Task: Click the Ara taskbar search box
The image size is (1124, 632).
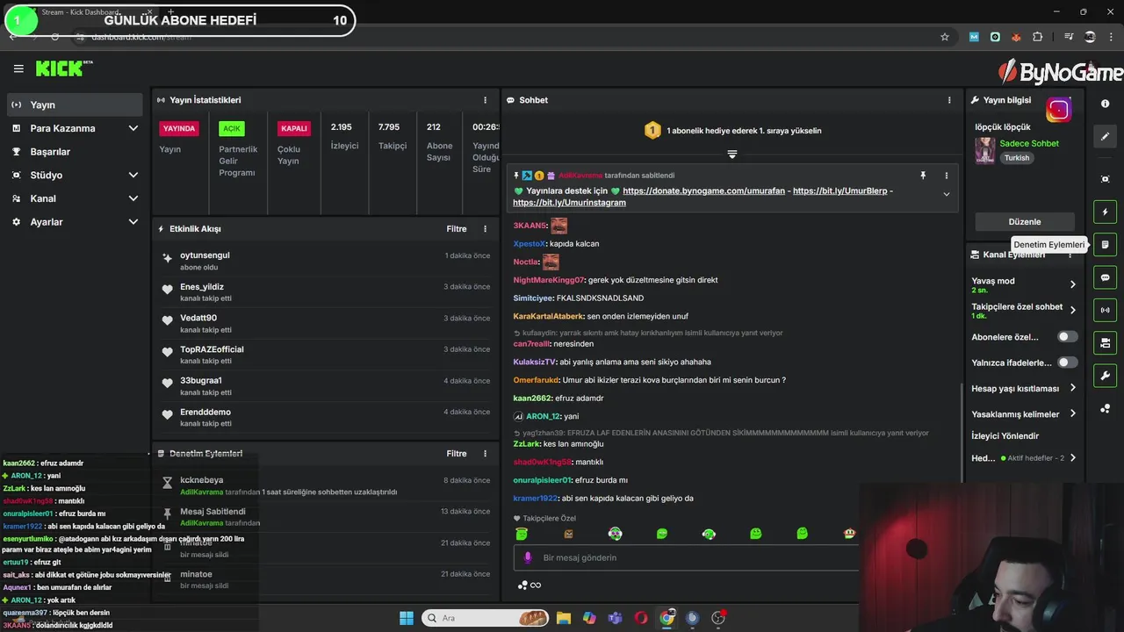Action: [x=485, y=618]
